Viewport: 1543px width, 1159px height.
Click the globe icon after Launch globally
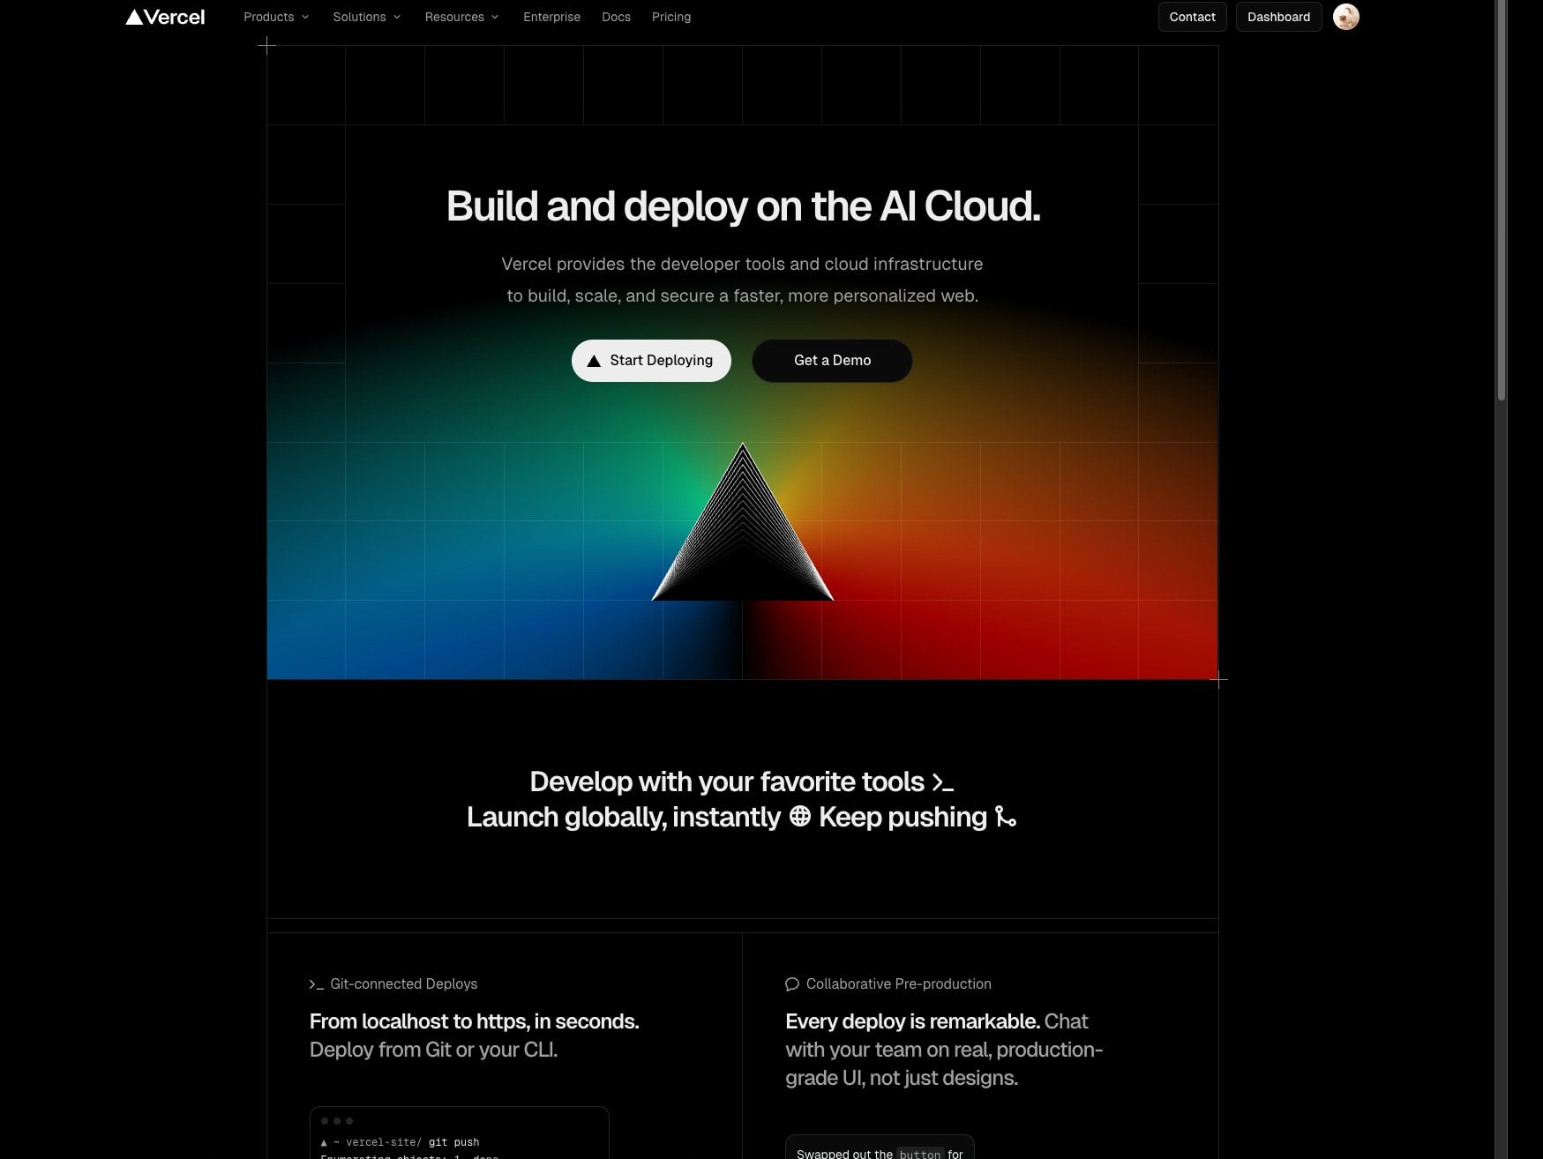[x=800, y=817]
